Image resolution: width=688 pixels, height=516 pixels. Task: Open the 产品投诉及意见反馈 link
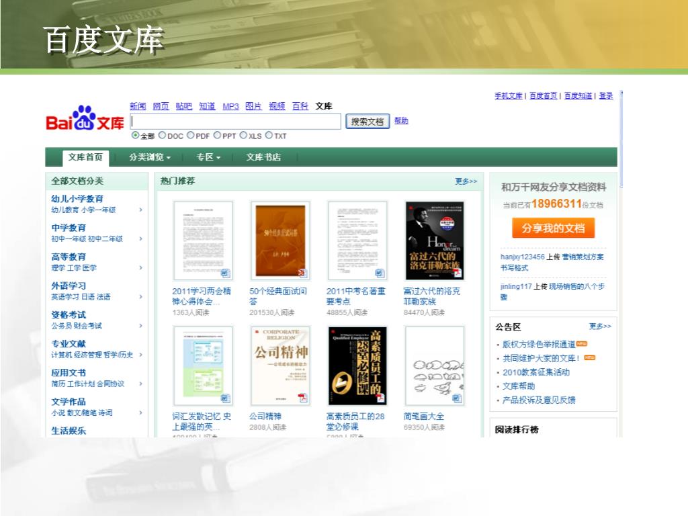tap(539, 400)
